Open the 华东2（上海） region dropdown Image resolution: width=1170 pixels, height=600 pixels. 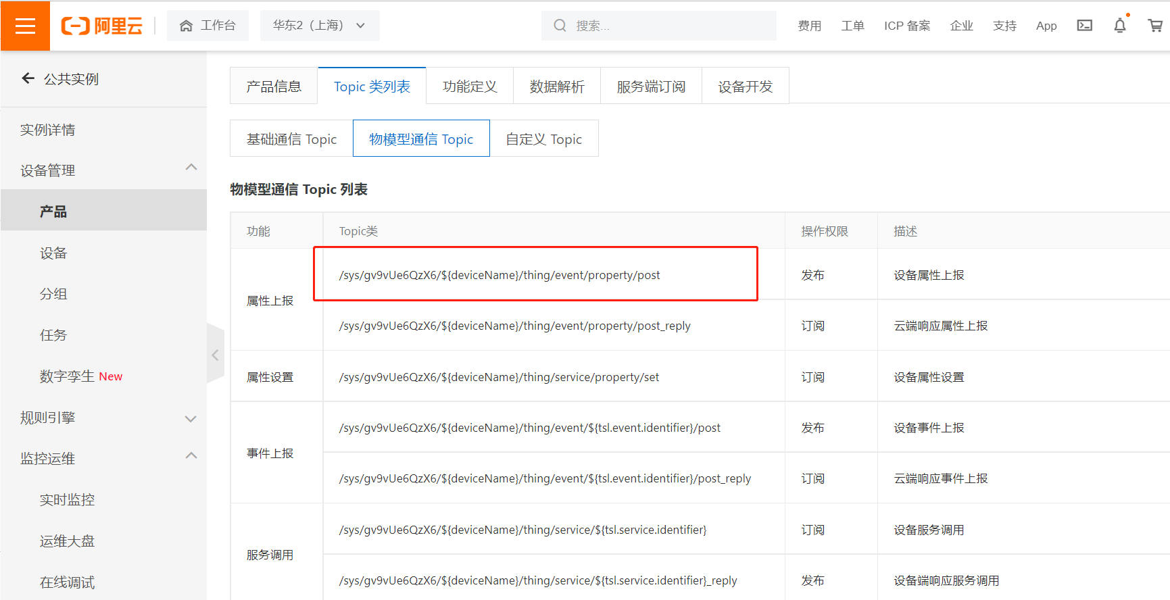(320, 26)
